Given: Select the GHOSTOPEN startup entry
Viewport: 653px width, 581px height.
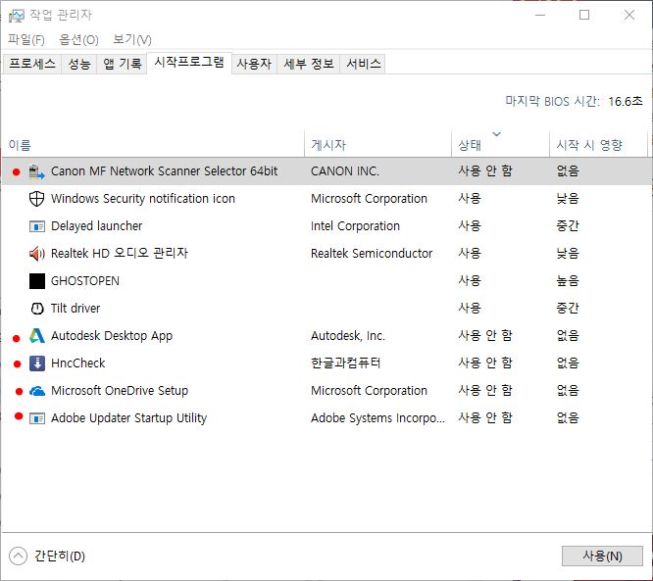Looking at the screenshot, I should [326, 281].
